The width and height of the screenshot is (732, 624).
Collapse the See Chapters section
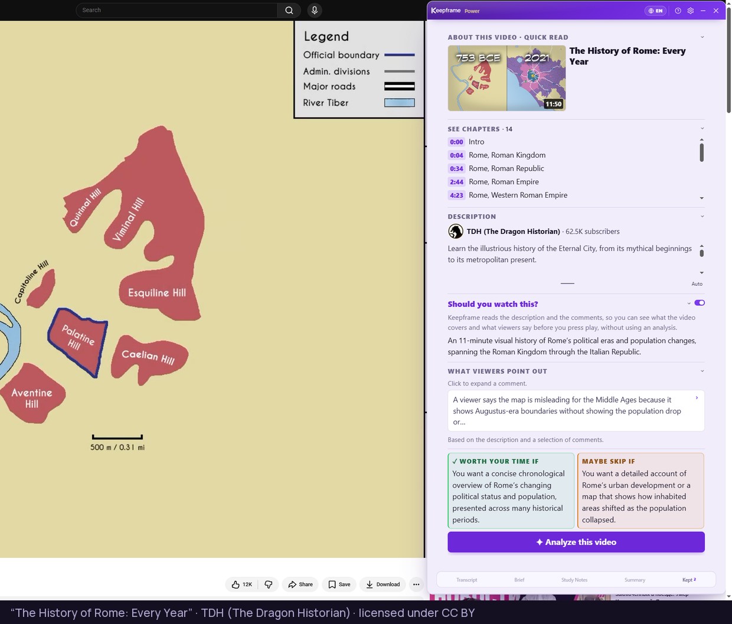[702, 129]
